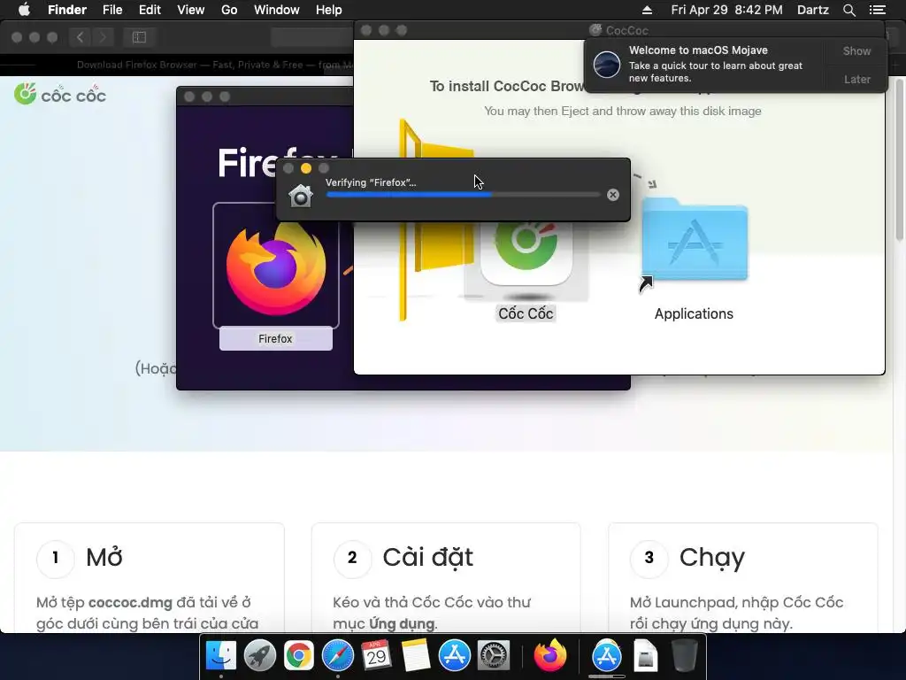Open Calendar showing 29 in Dock
This screenshot has height=680, width=906.
(376, 656)
